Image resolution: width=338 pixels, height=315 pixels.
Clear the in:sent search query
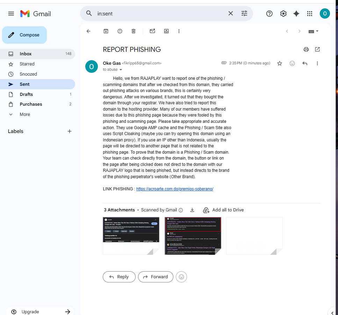(230, 13)
